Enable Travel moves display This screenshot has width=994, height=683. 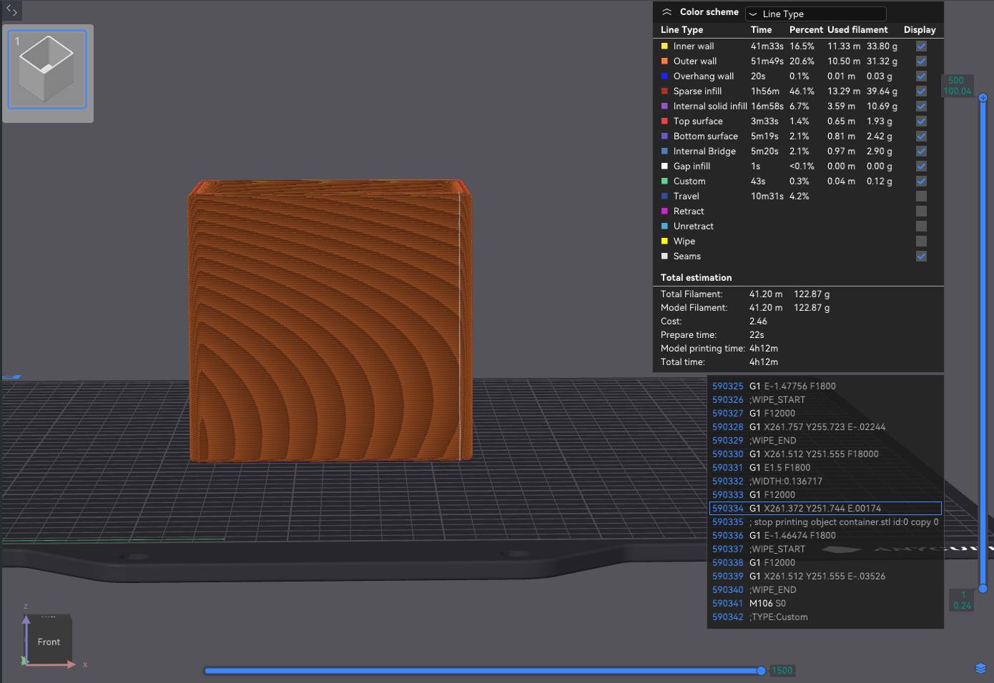[x=921, y=196]
